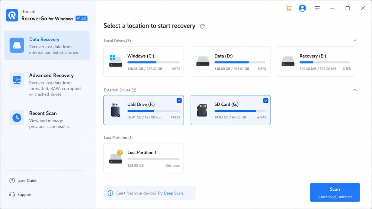Click the Recovery (E:) usage bar
Image resolution: width=372 pixels, height=209 pixels.
(x=325, y=62)
